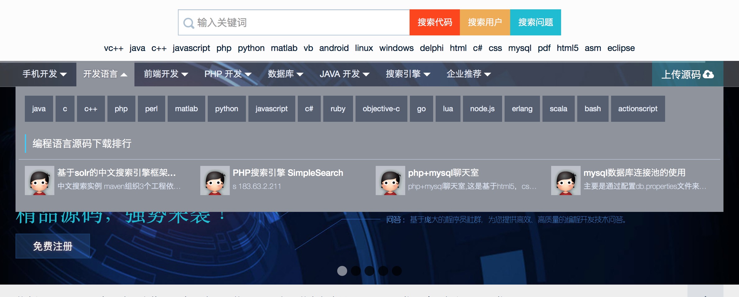Choose the bash language tag

592,109
